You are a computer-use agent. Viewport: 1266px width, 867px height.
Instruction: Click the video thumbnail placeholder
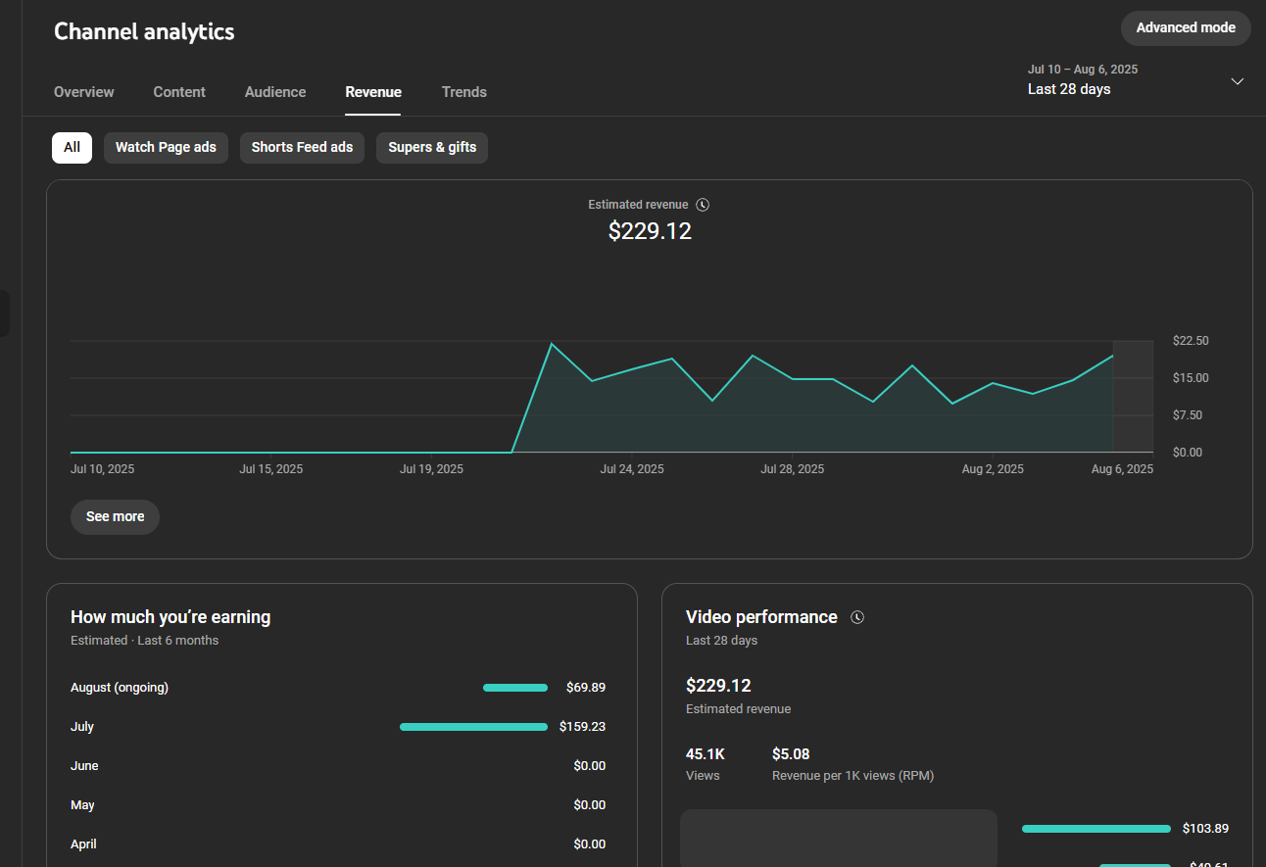point(838,838)
